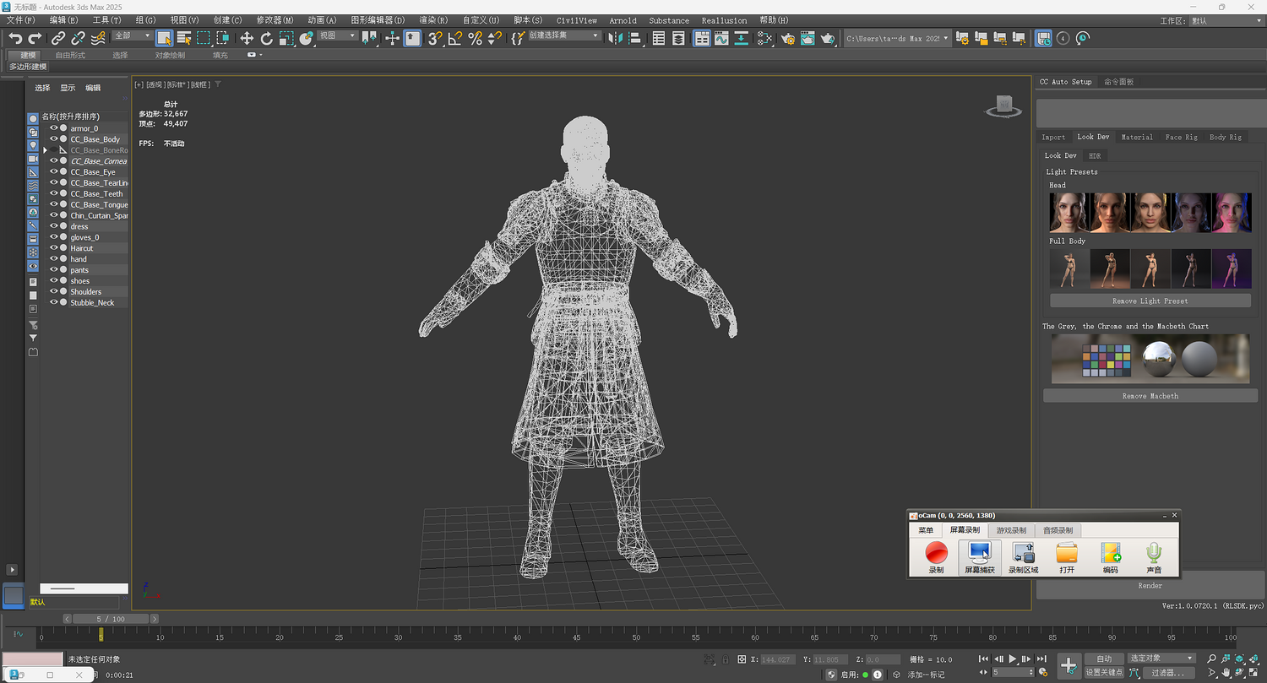Image resolution: width=1267 pixels, height=683 pixels.
Task: Switch to the Material tab
Action: (x=1136, y=137)
